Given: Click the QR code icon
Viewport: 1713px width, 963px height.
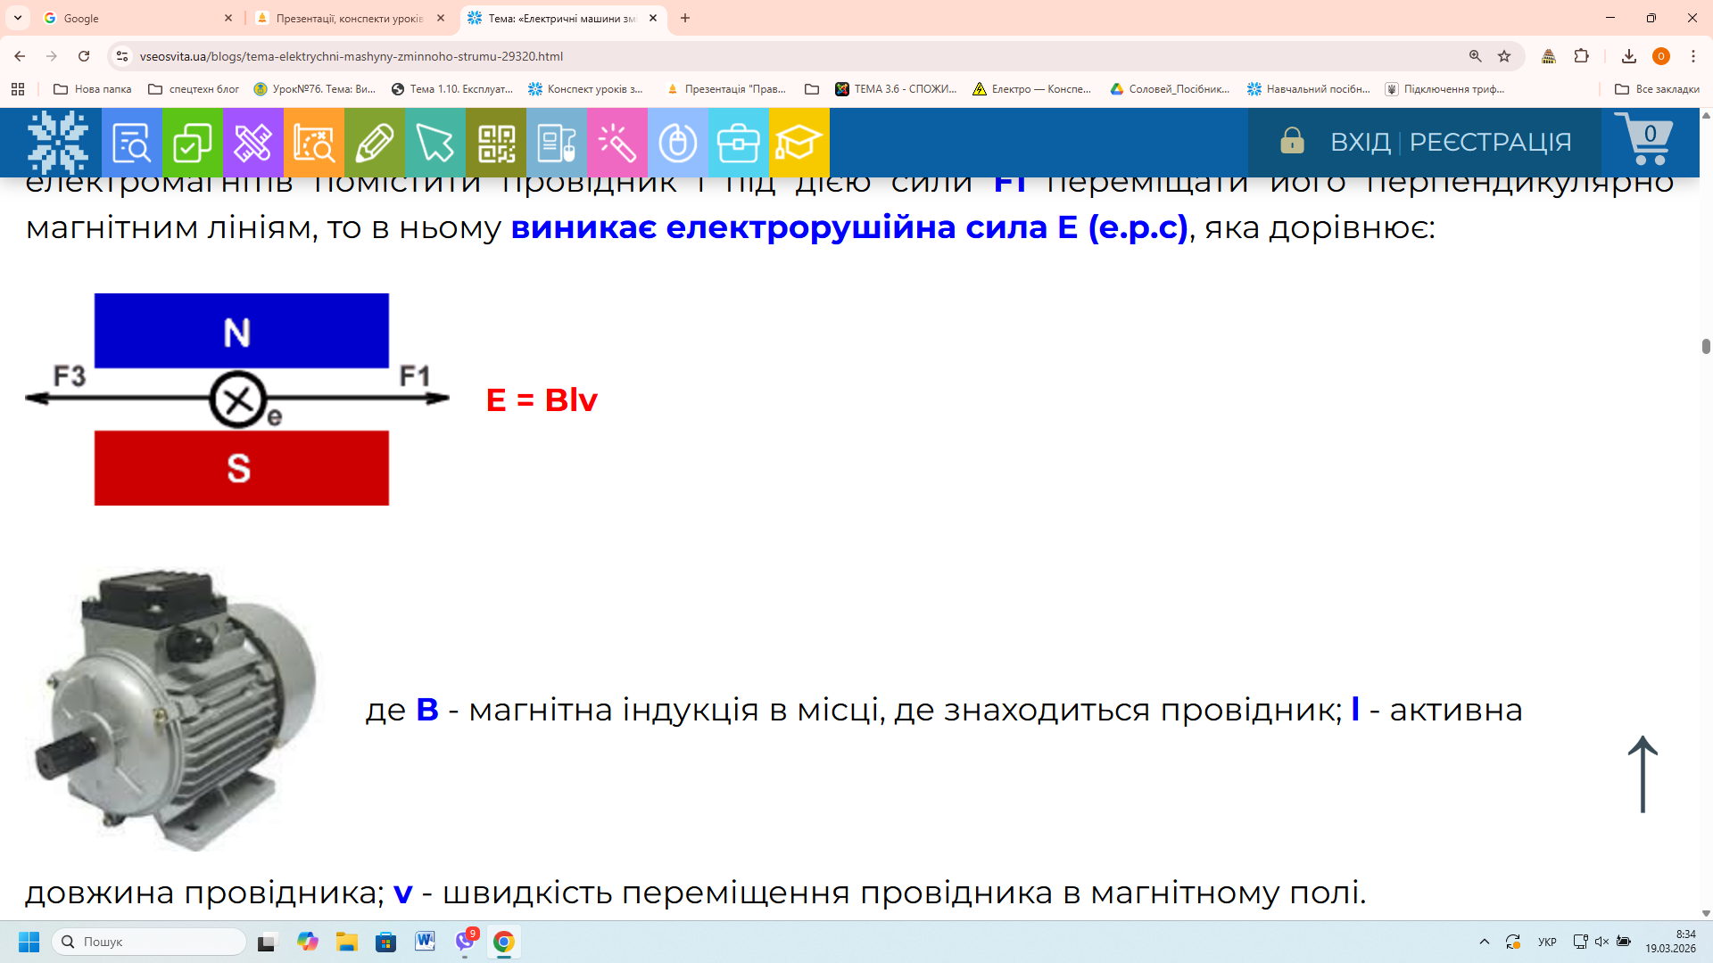Looking at the screenshot, I should (x=496, y=143).
